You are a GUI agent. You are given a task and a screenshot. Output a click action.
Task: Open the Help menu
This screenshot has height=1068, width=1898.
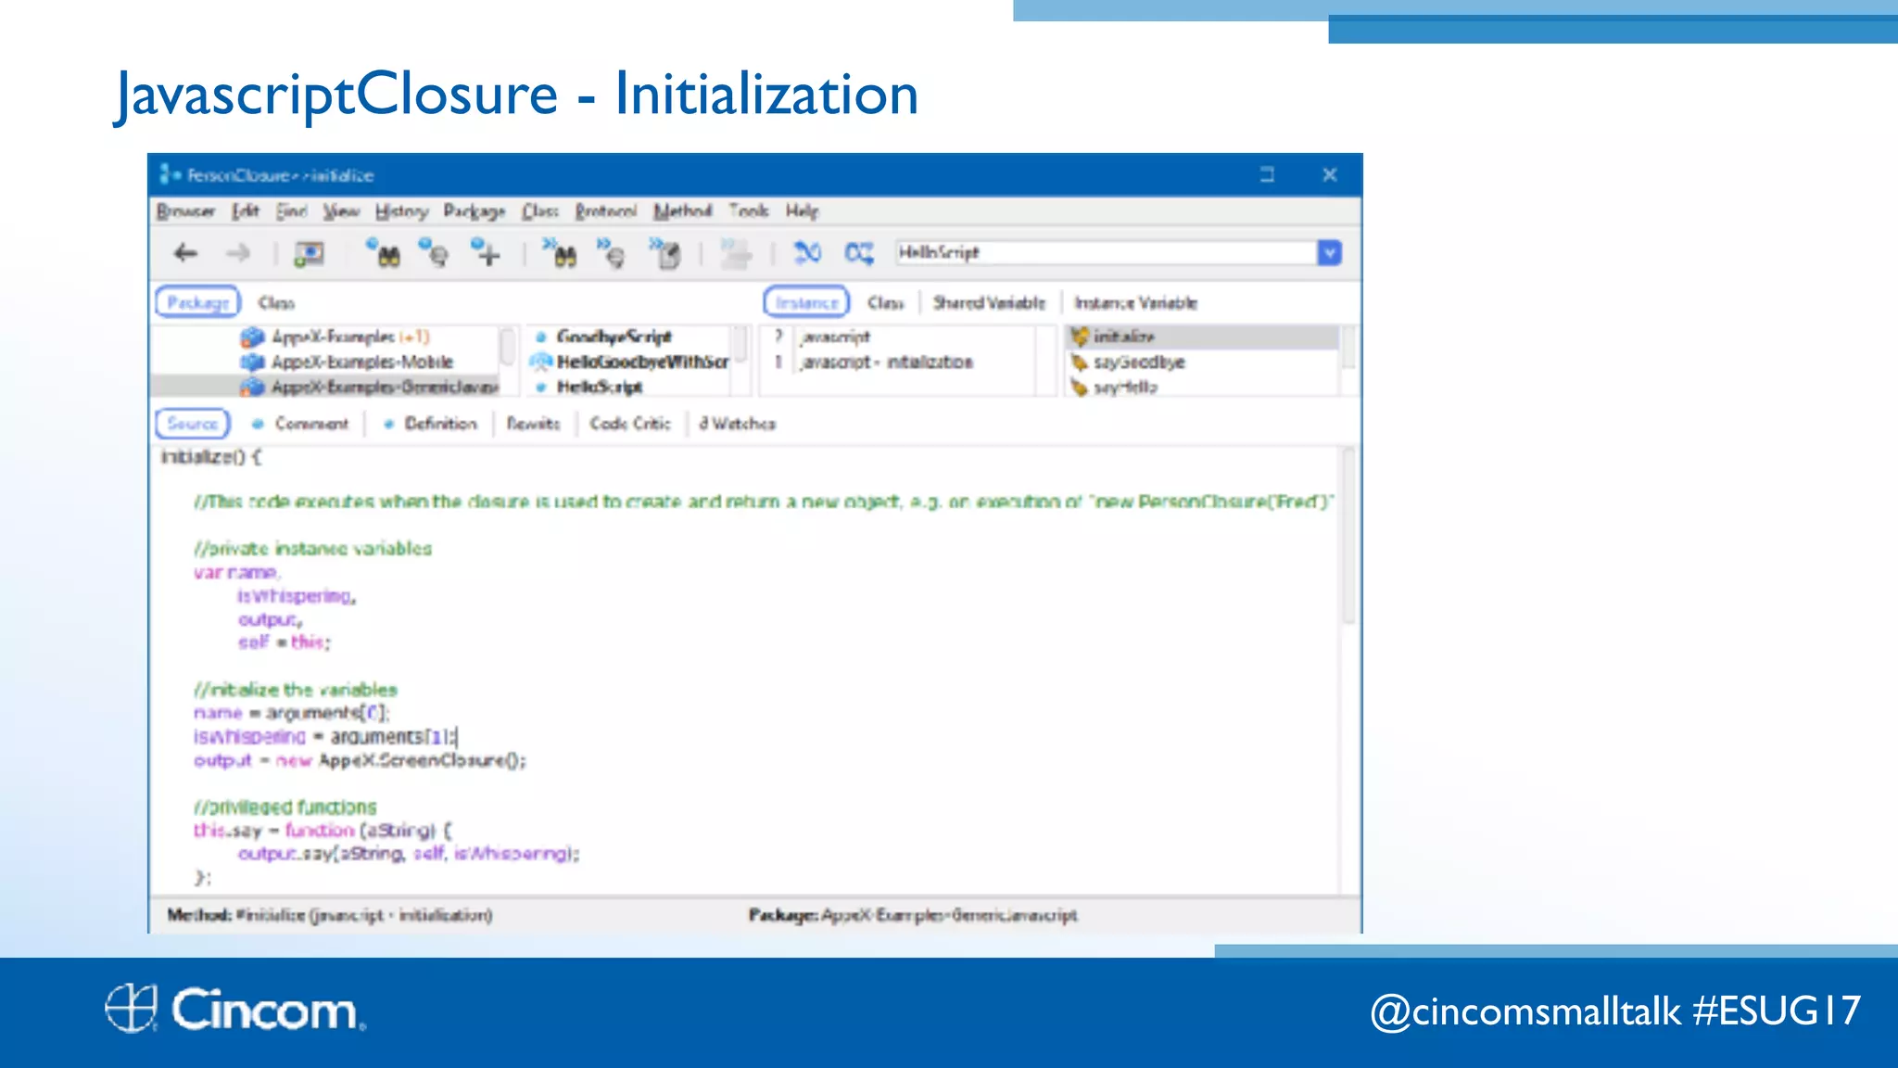click(x=803, y=211)
